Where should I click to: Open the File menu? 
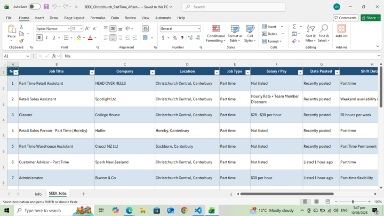[x=9, y=18]
